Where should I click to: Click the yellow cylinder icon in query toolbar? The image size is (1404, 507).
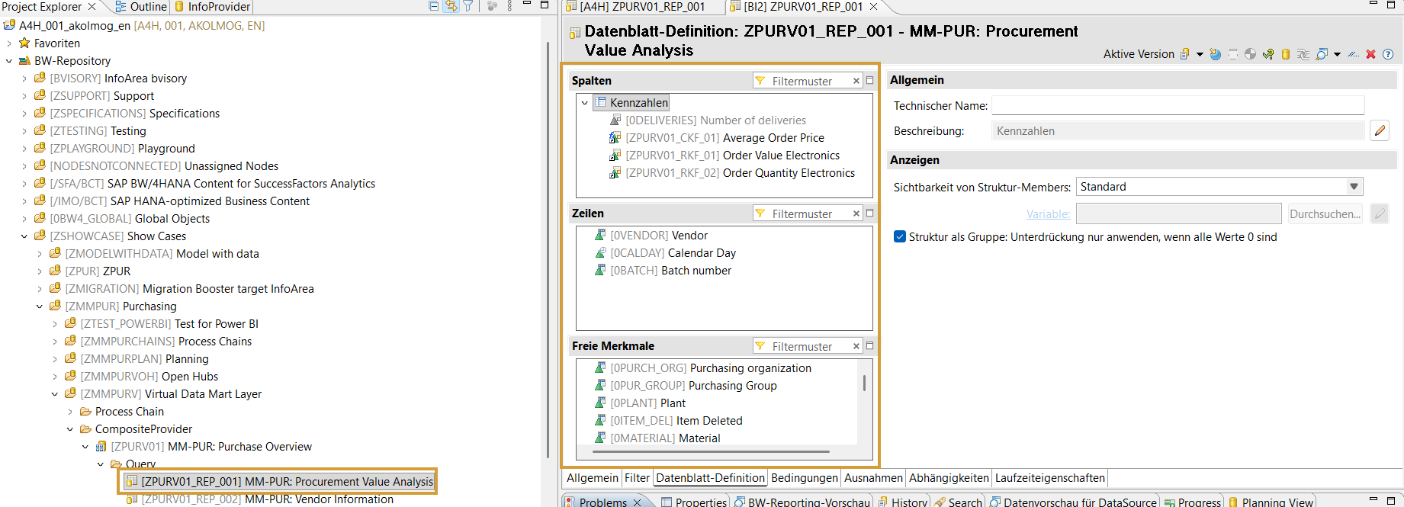click(x=1286, y=54)
